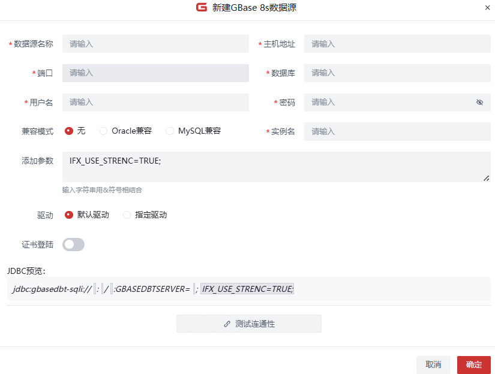Focus the 主机地址 input field
495x374 pixels.
point(397,44)
